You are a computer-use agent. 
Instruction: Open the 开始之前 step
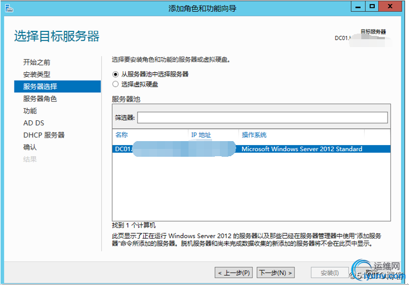36,62
